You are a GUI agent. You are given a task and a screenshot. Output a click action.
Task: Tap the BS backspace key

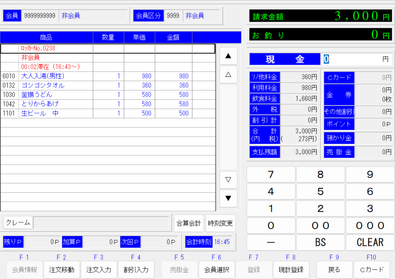pos(321,242)
